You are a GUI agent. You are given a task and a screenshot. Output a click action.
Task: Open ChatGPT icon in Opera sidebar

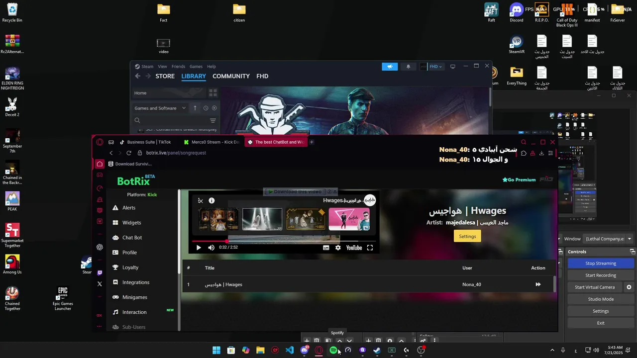[x=100, y=247]
